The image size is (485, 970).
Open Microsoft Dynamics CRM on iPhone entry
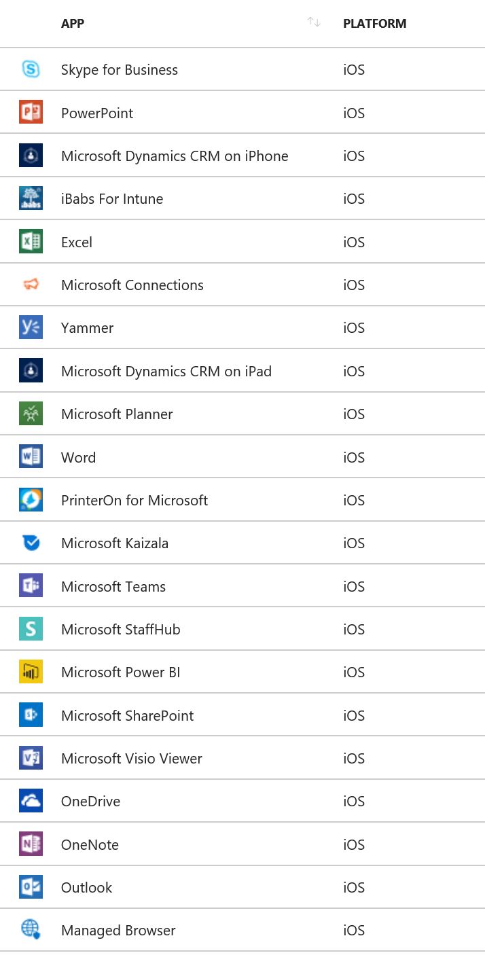click(x=175, y=156)
